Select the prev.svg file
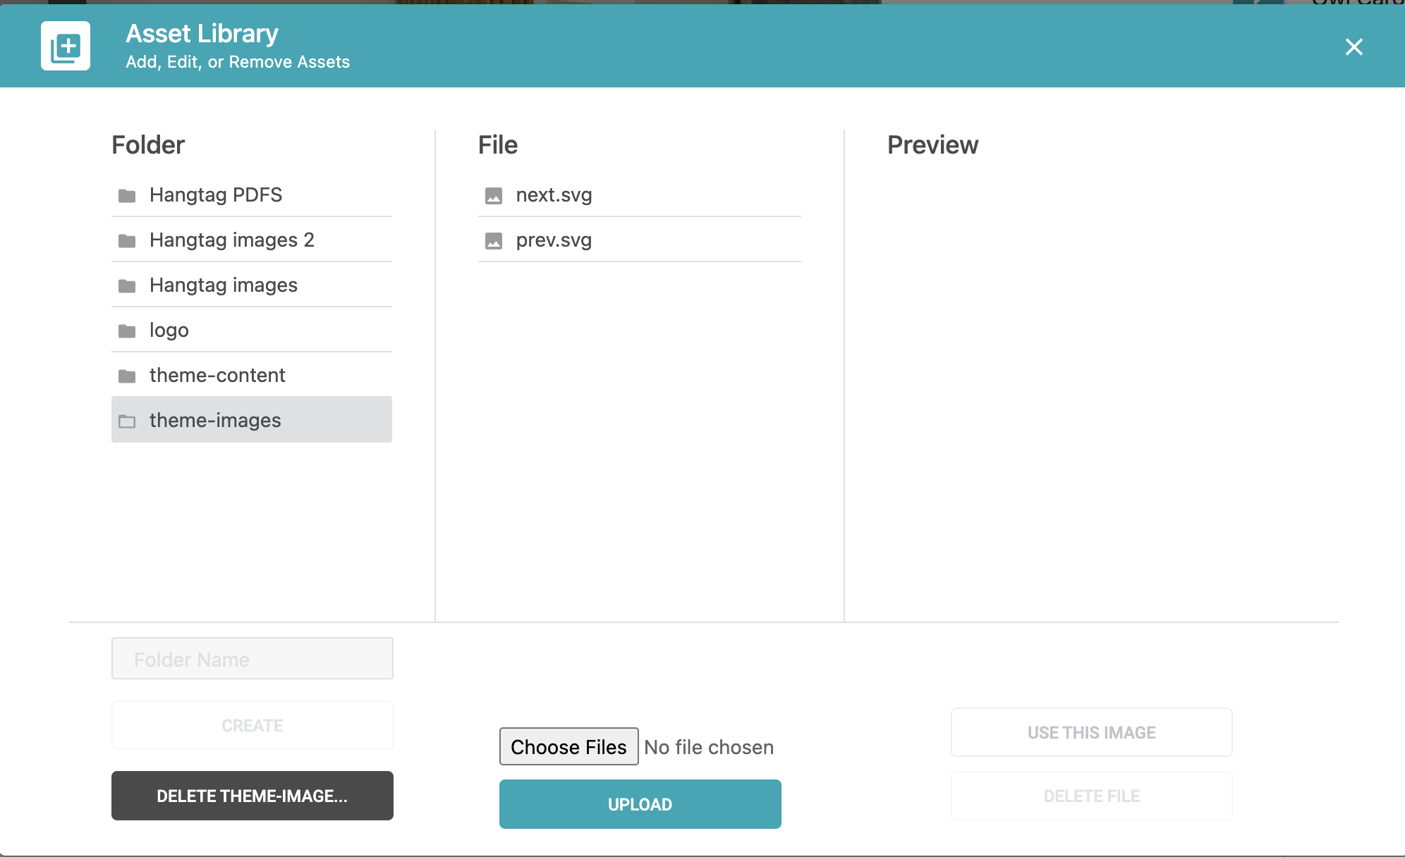This screenshot has height=857, width=1405. tap(640, 240)
